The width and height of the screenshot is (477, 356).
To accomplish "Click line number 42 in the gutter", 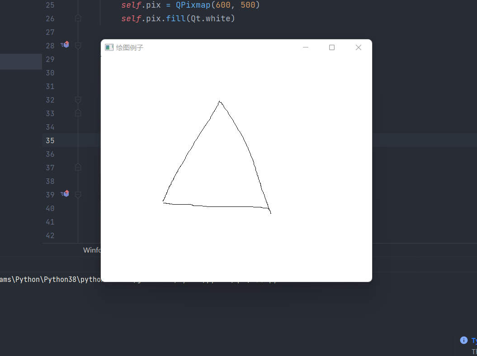I will (50, 235).
